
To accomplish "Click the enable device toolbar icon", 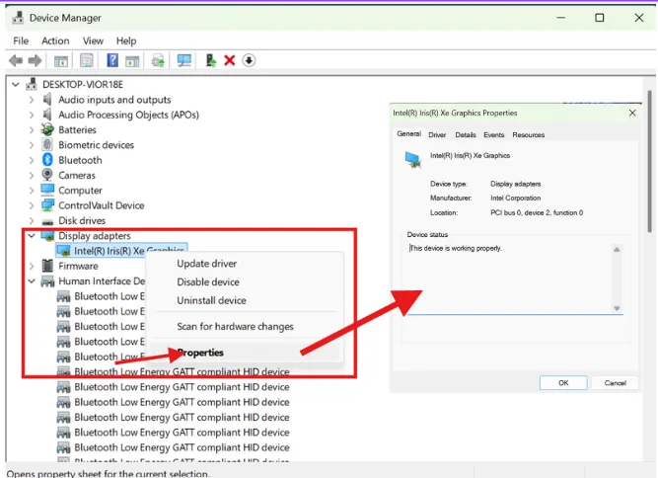I will (x=211, y=60).
